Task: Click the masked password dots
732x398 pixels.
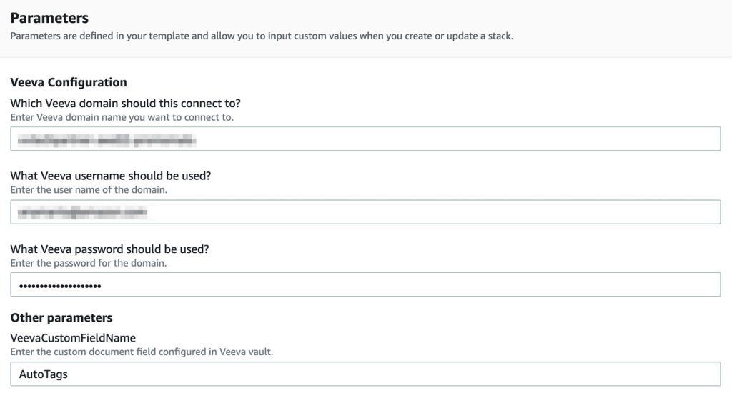Action: (60, 286)
